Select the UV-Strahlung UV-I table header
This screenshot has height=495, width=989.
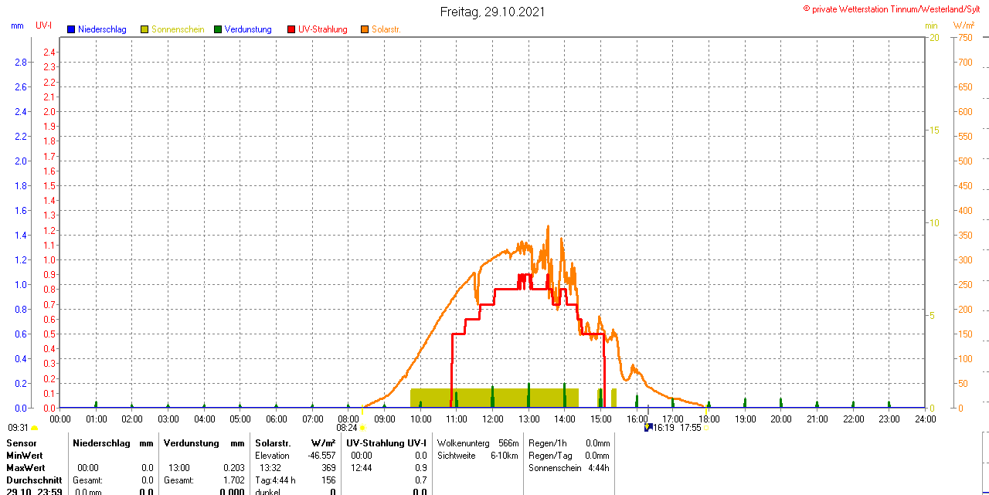pyautogui.click(x=386, y=443)
